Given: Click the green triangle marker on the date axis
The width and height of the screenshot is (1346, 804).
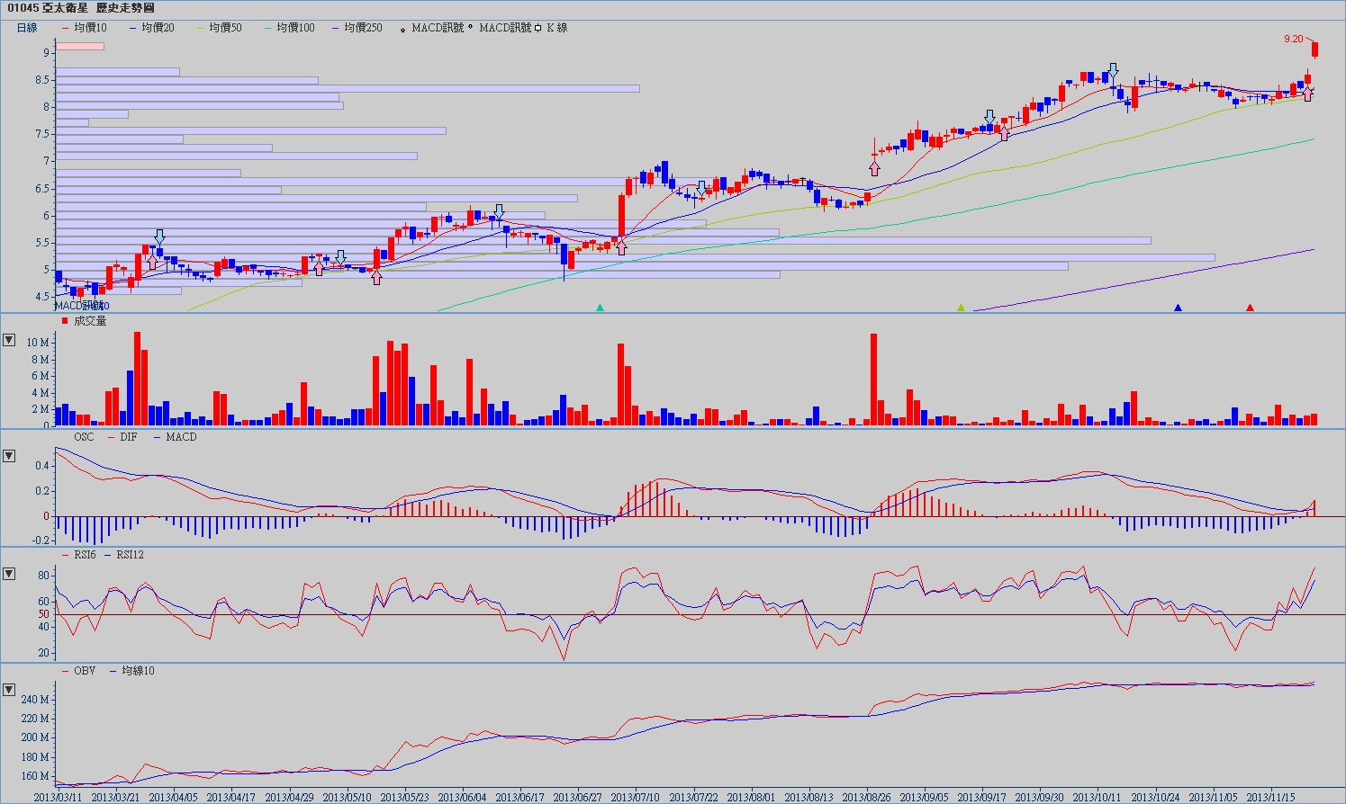Looking at the screenshot, I should 600,308.
